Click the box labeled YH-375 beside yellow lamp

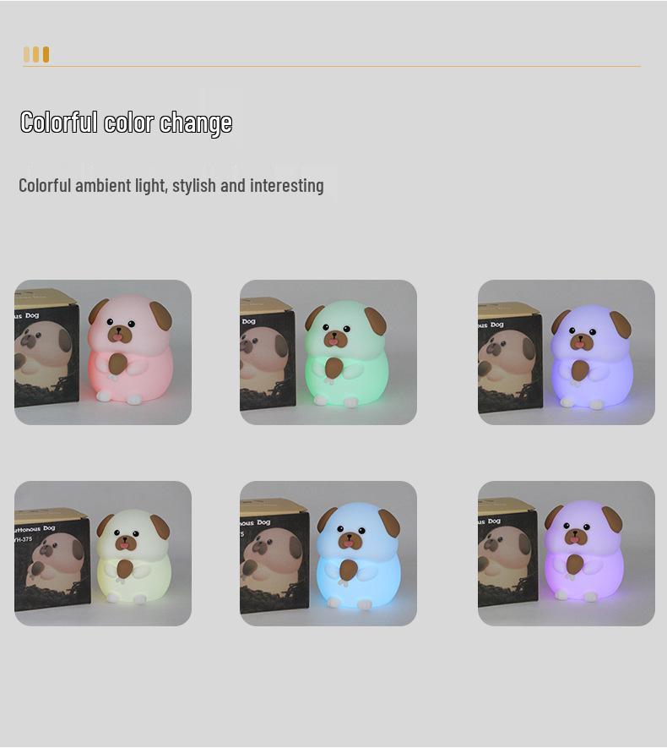[52, 559]
